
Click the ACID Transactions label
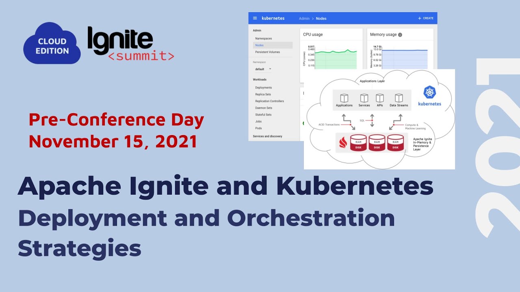[x=329, y=125]
